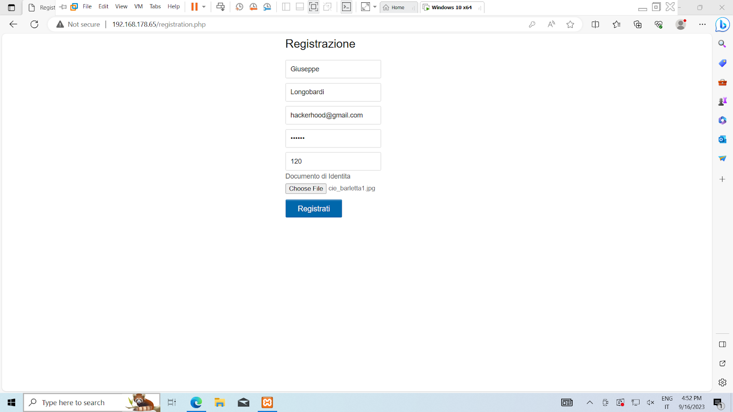
Task: Click the pin icon on the VMware toolbar
Action: point(63,7)
